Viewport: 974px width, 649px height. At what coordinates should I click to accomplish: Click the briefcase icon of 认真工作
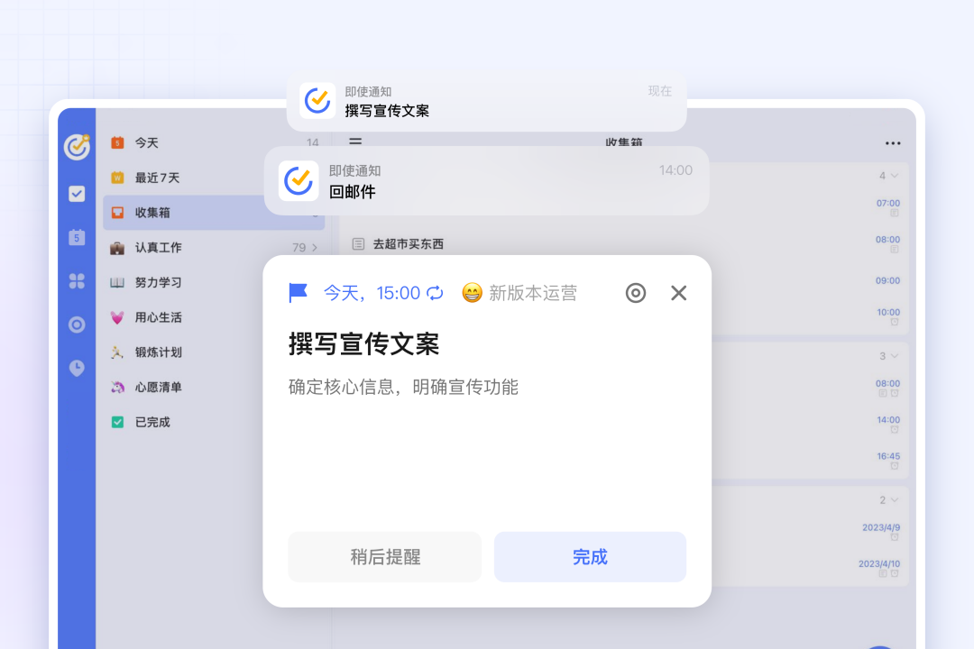click(x=117, y=248)
